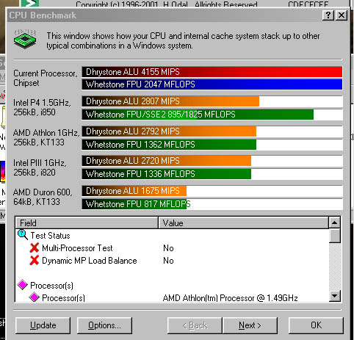
Task: Click Whetstone FPU/SSE2 895/1825 MFLOPS bar
Action: (x=198, y=115)
